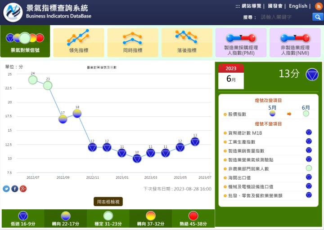This screenshot has width=324, height=230.
Task: Click the June light for 股價指數
Action: 306,114
